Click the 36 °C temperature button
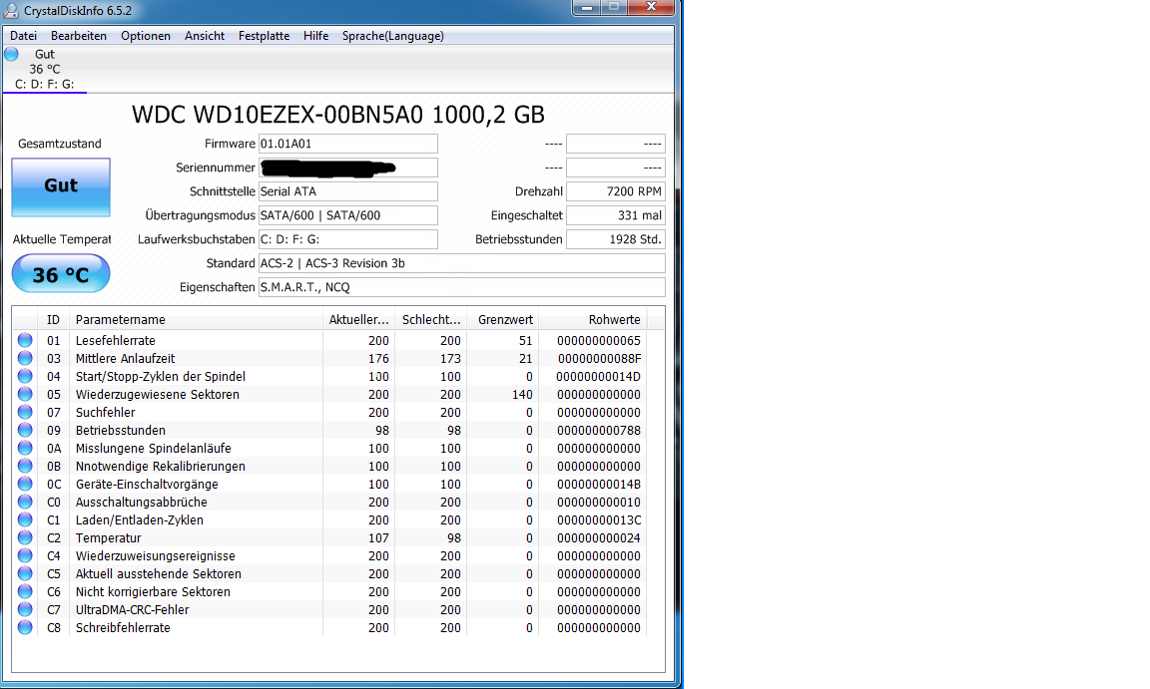 (61, 274)
